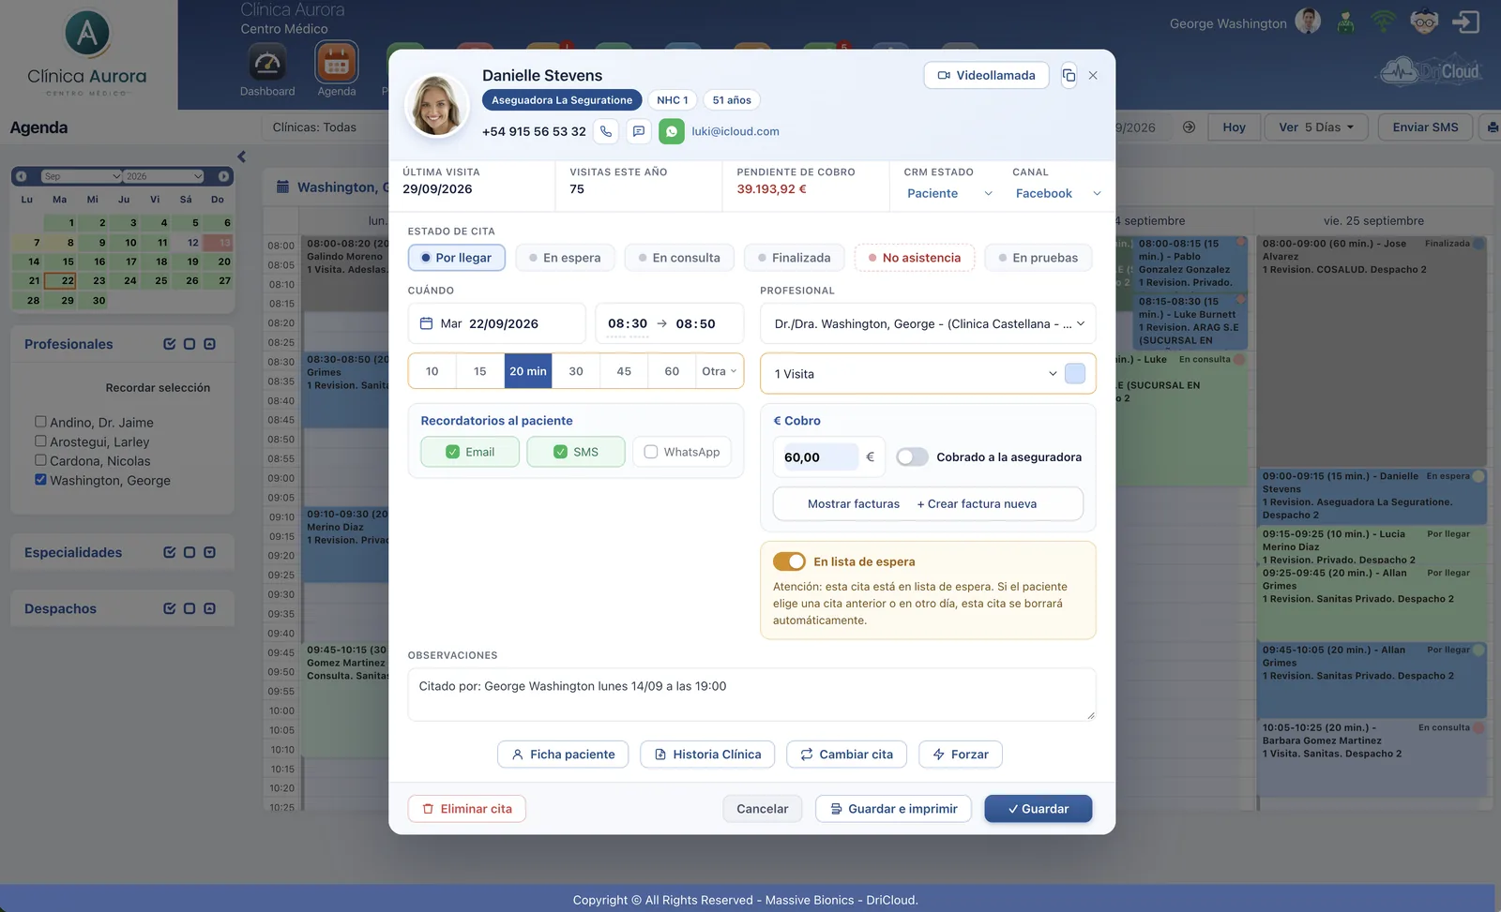Toggle the Email reminder checkbox
The width and height of the screenshot is (1501, 912).
click(x=452, y=452)
